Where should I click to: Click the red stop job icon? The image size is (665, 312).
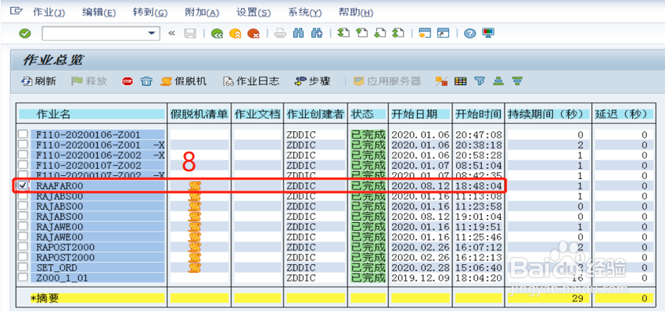pyautogui.click(x=128, y=81)
